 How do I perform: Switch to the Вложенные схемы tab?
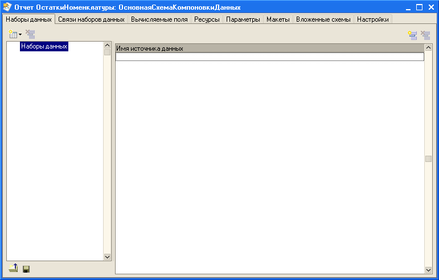(323, 19)
